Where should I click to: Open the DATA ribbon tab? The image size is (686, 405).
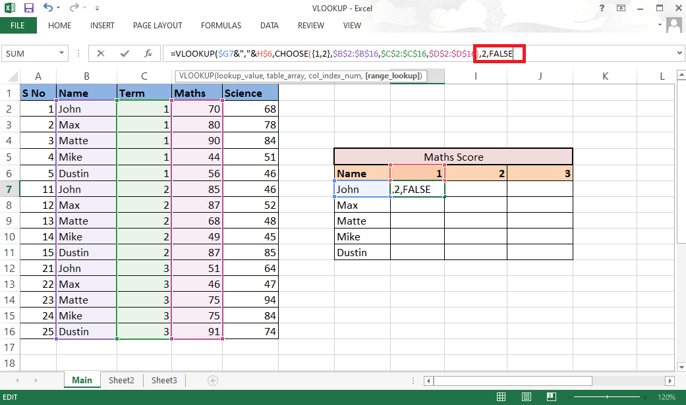click(x=269, y=26)
